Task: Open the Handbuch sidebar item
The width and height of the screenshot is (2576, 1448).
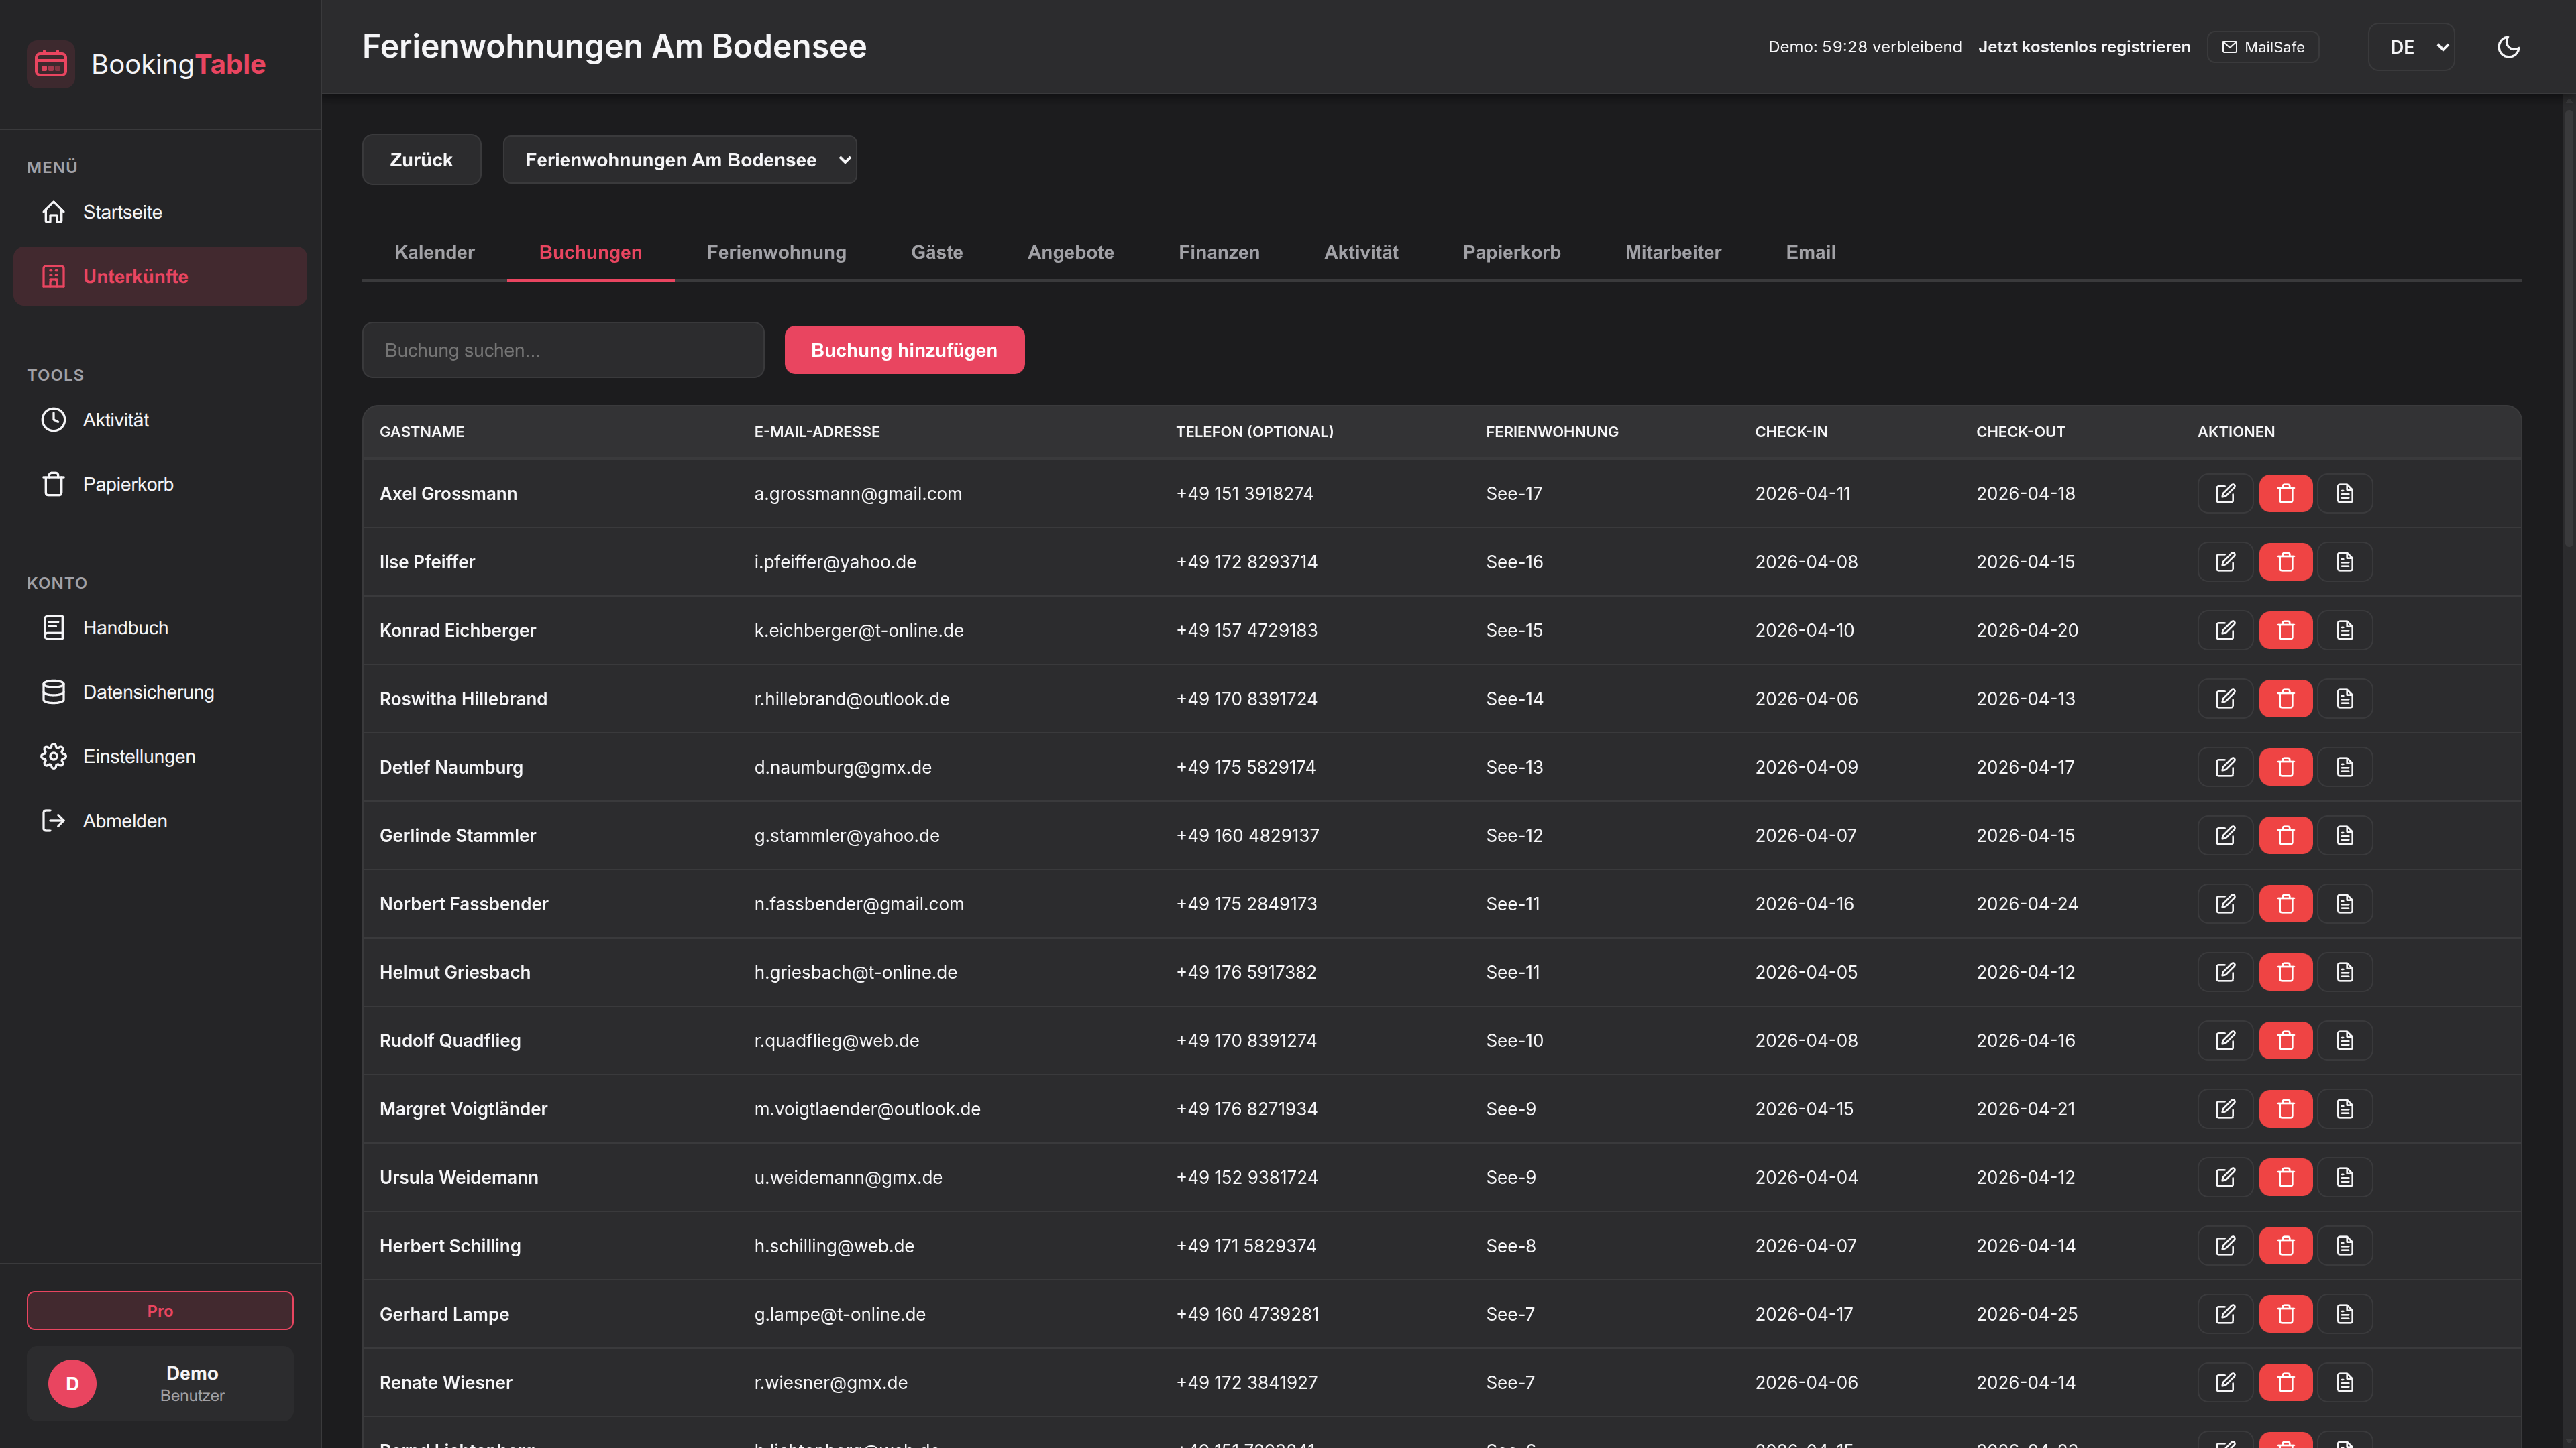Action: point(160,627)
